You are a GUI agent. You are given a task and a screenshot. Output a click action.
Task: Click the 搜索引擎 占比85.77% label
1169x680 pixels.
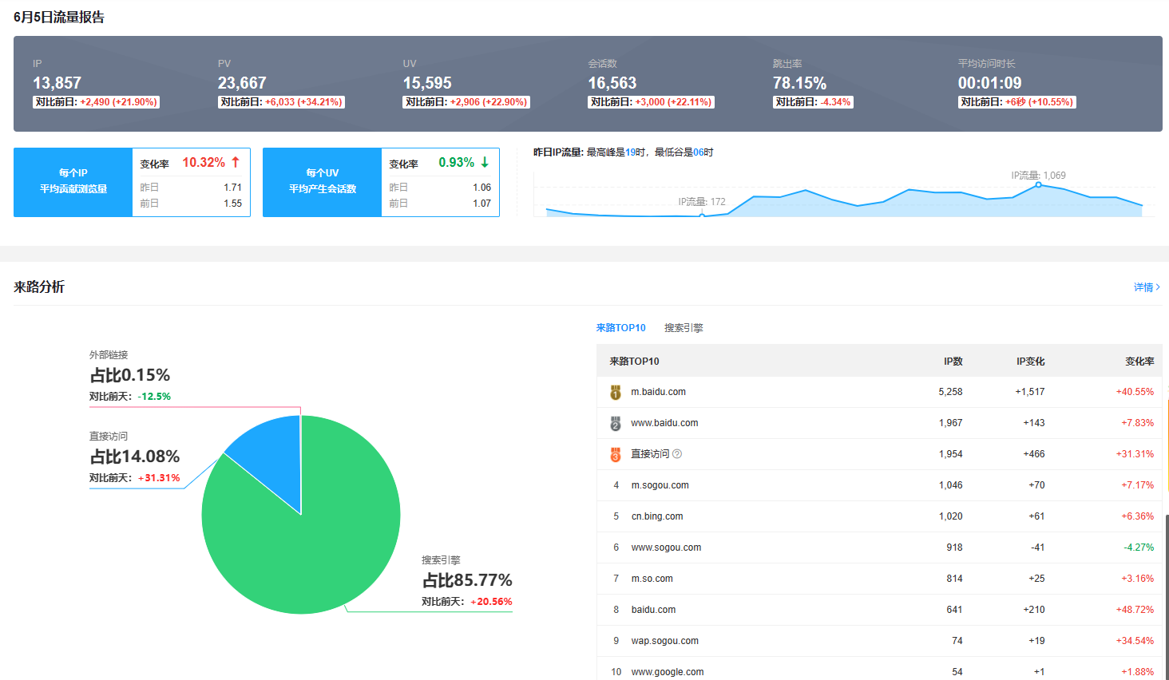pyautogui.click(x=467, y=580)
